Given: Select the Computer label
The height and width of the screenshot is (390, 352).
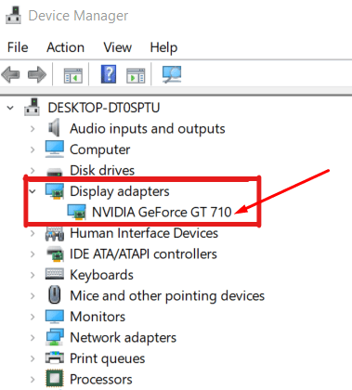Looking at the screenshot, I should (x=100, y=149).
